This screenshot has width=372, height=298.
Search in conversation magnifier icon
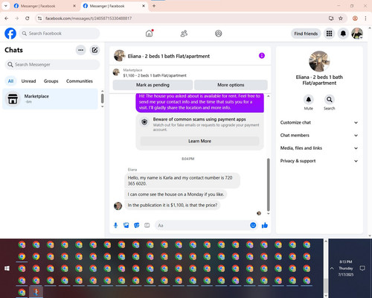(x=330, y=100)
